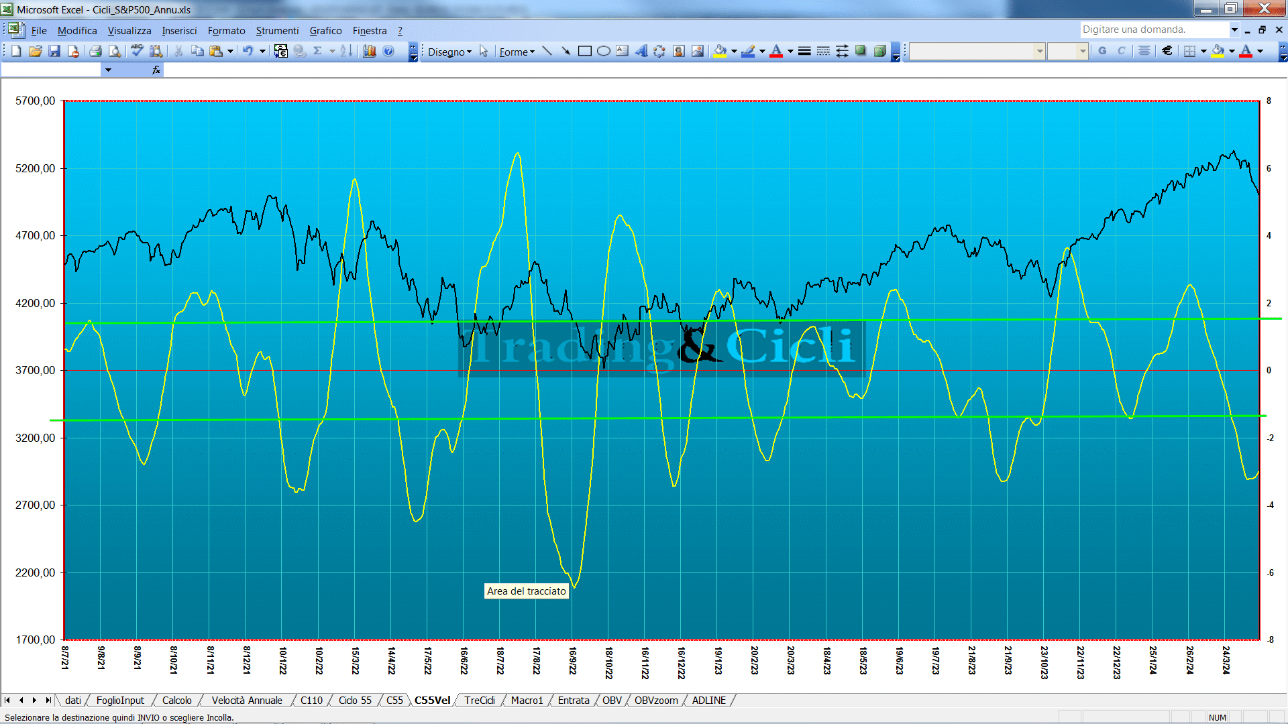Click the AutoSum sigma icon
This screenshot has width=1288, height=724.
(x=318, y=52)
